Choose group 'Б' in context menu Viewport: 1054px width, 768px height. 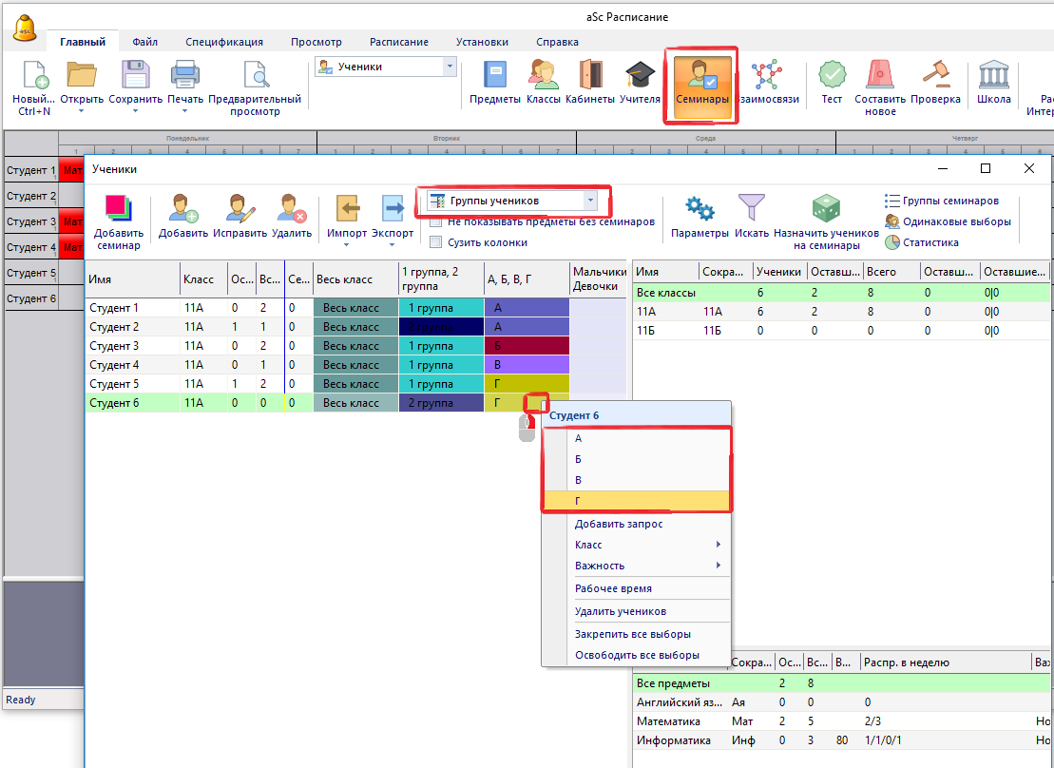pos(579,459)
